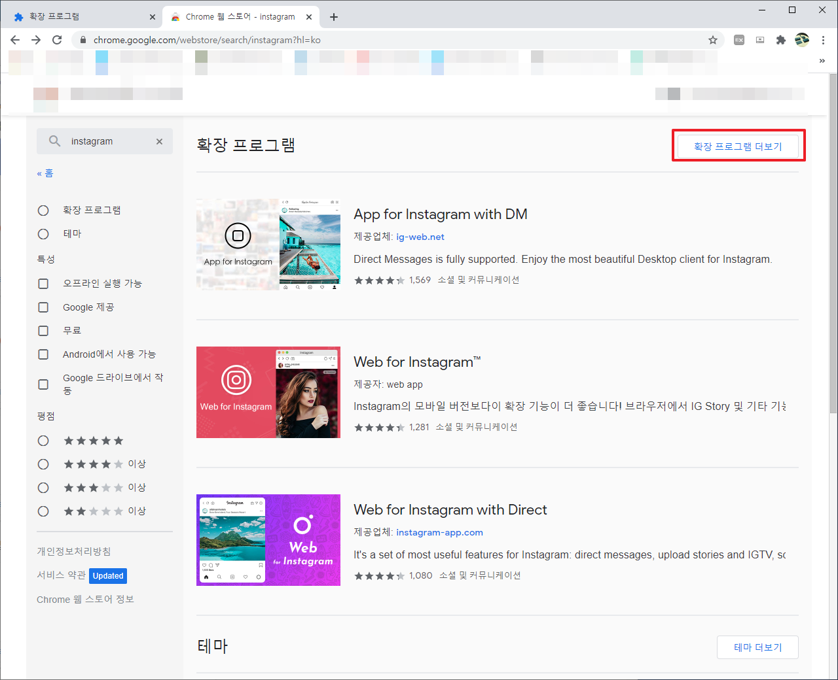Open the purple Web for Instagram thumbnail

pos(268,540)
